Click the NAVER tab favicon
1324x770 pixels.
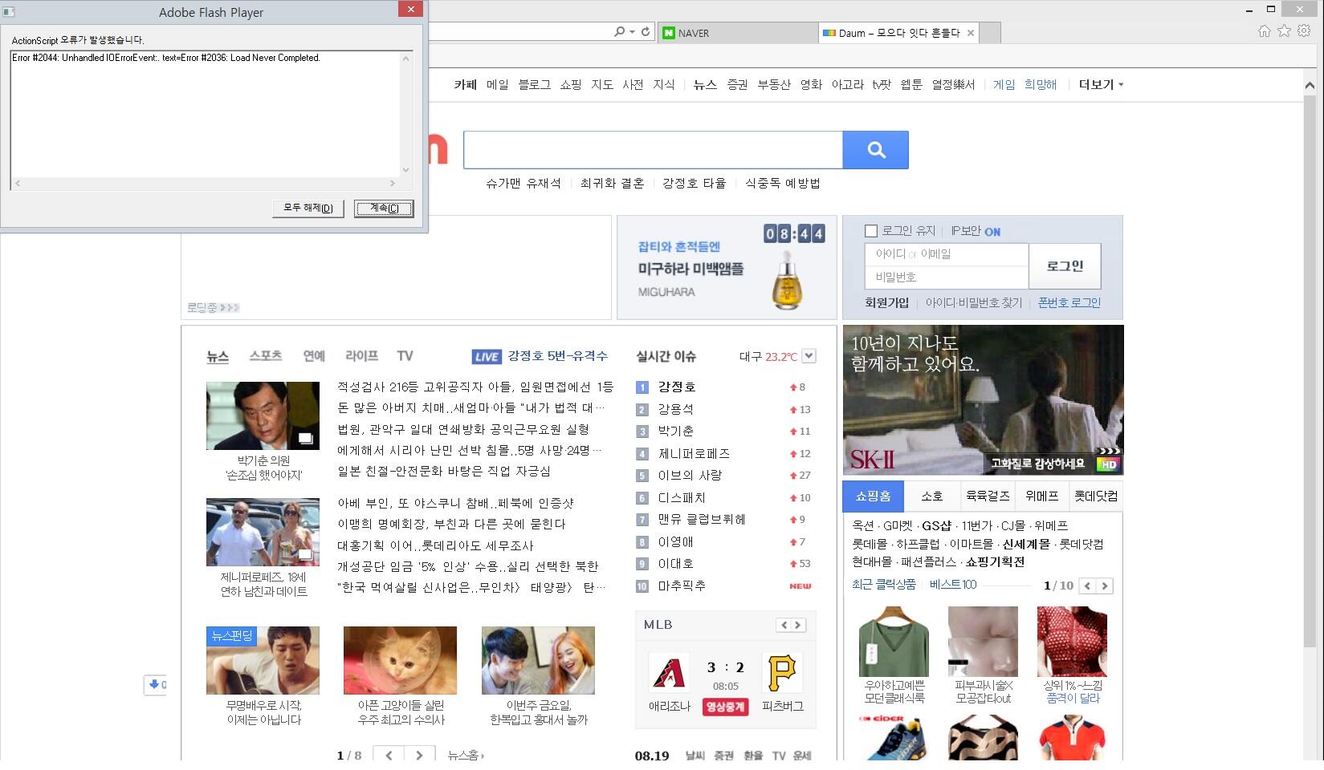point(668,33)
